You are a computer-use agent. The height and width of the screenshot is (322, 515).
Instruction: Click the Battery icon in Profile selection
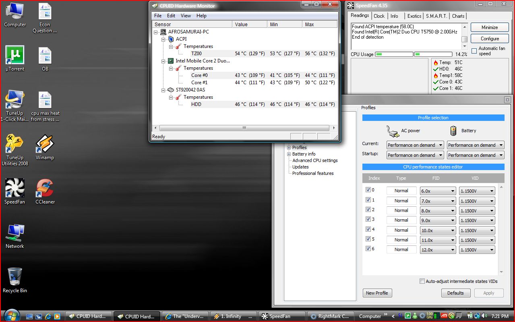point(453,131)
